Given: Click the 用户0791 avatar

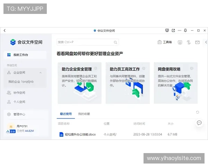Looking at the screenshot, I should (11, 127).
